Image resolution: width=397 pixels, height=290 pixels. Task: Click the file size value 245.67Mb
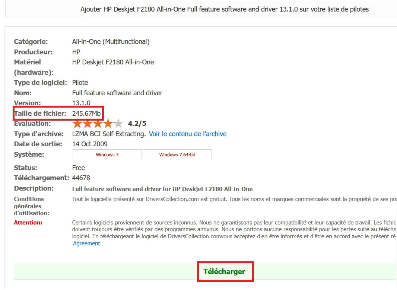coord(86,114)
